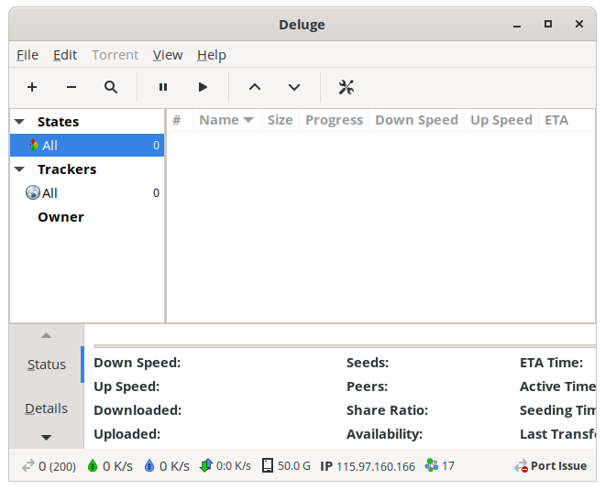Click the 'Share Ratio:' status label
The image size is (605, 490).
tap(388, 410)
